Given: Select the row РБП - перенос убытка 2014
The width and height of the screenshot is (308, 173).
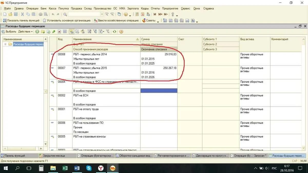Looking at the screenshot, I should point(176,59).
